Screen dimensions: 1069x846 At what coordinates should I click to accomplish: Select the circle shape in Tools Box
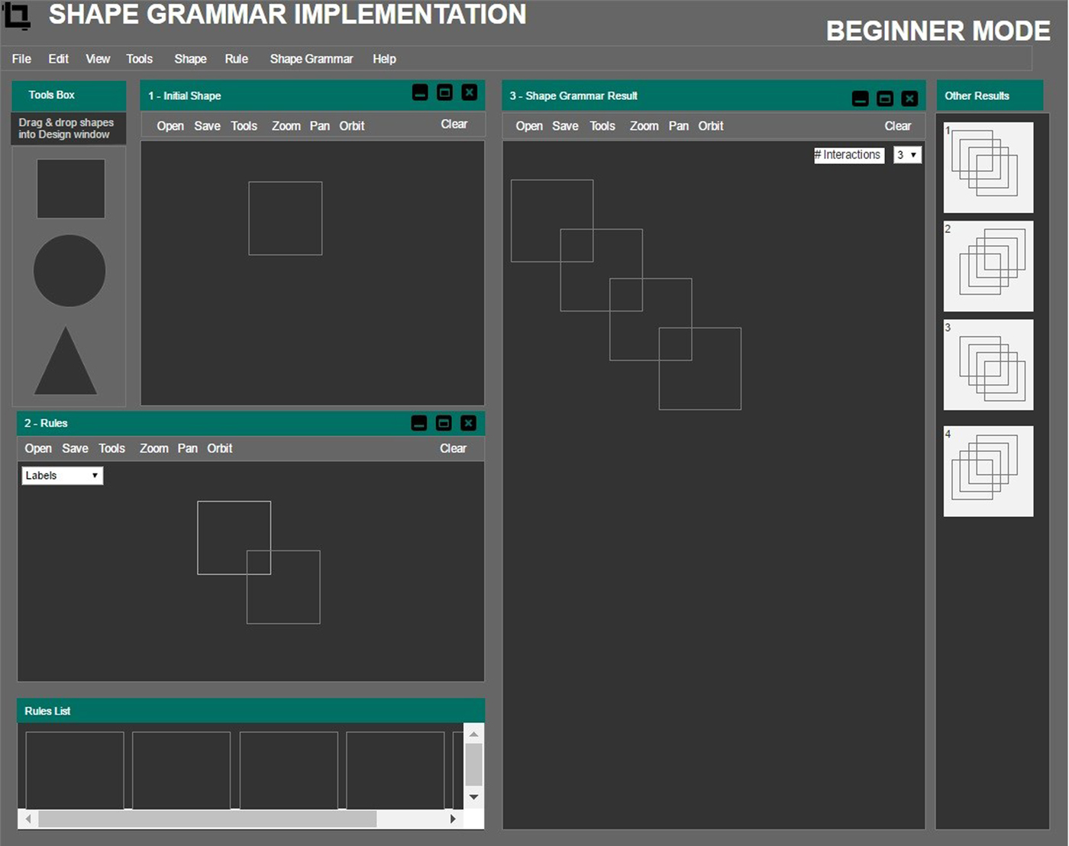coord(69,270)
